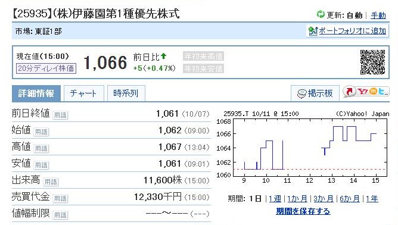Click the 年初来高値 label

pos(203,57)
